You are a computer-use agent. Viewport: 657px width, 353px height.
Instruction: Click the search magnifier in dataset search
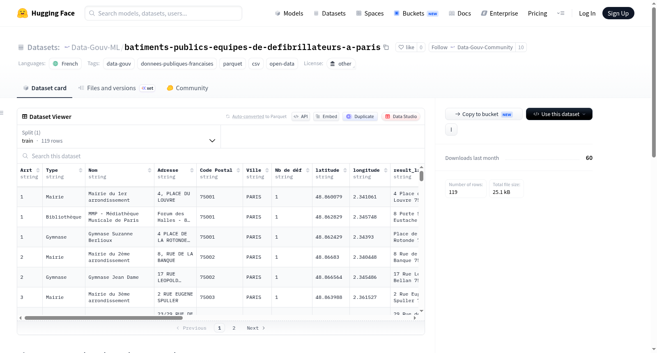pos(25,156)
